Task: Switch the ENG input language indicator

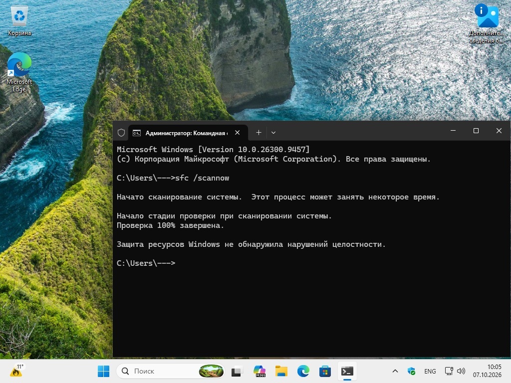Action: click(430, 371)
